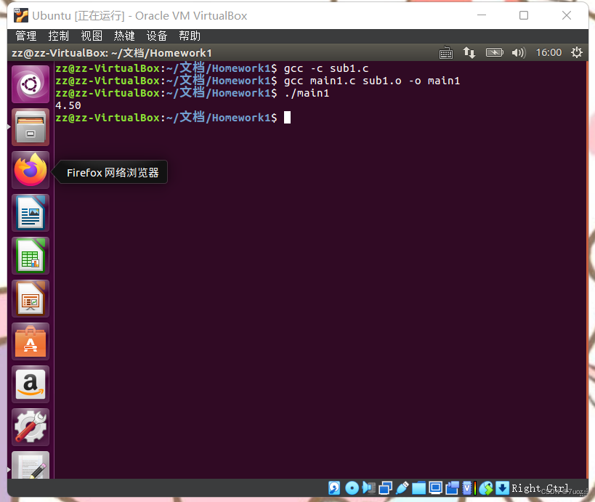The height and width of the screenshot is (502, 595).
Task: Click the hard disk activity indicator icon
Action: click(333, 488)
